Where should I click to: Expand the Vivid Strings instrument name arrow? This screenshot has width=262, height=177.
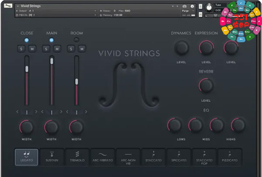18,6
